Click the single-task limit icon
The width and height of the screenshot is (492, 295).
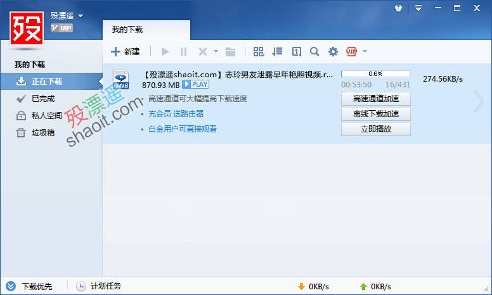(297, 51)
